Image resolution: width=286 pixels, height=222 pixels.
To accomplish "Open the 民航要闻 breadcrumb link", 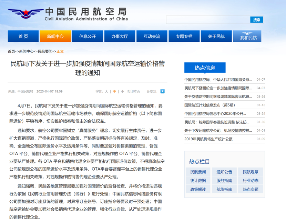I will coord(45,51).
